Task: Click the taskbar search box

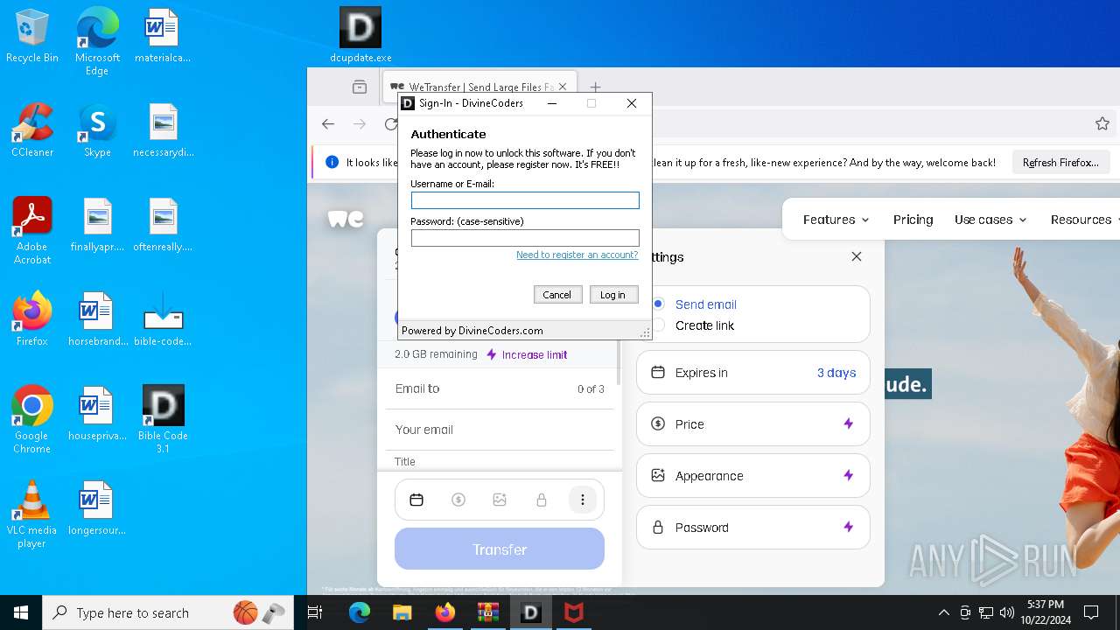Action: coord(168,612)
